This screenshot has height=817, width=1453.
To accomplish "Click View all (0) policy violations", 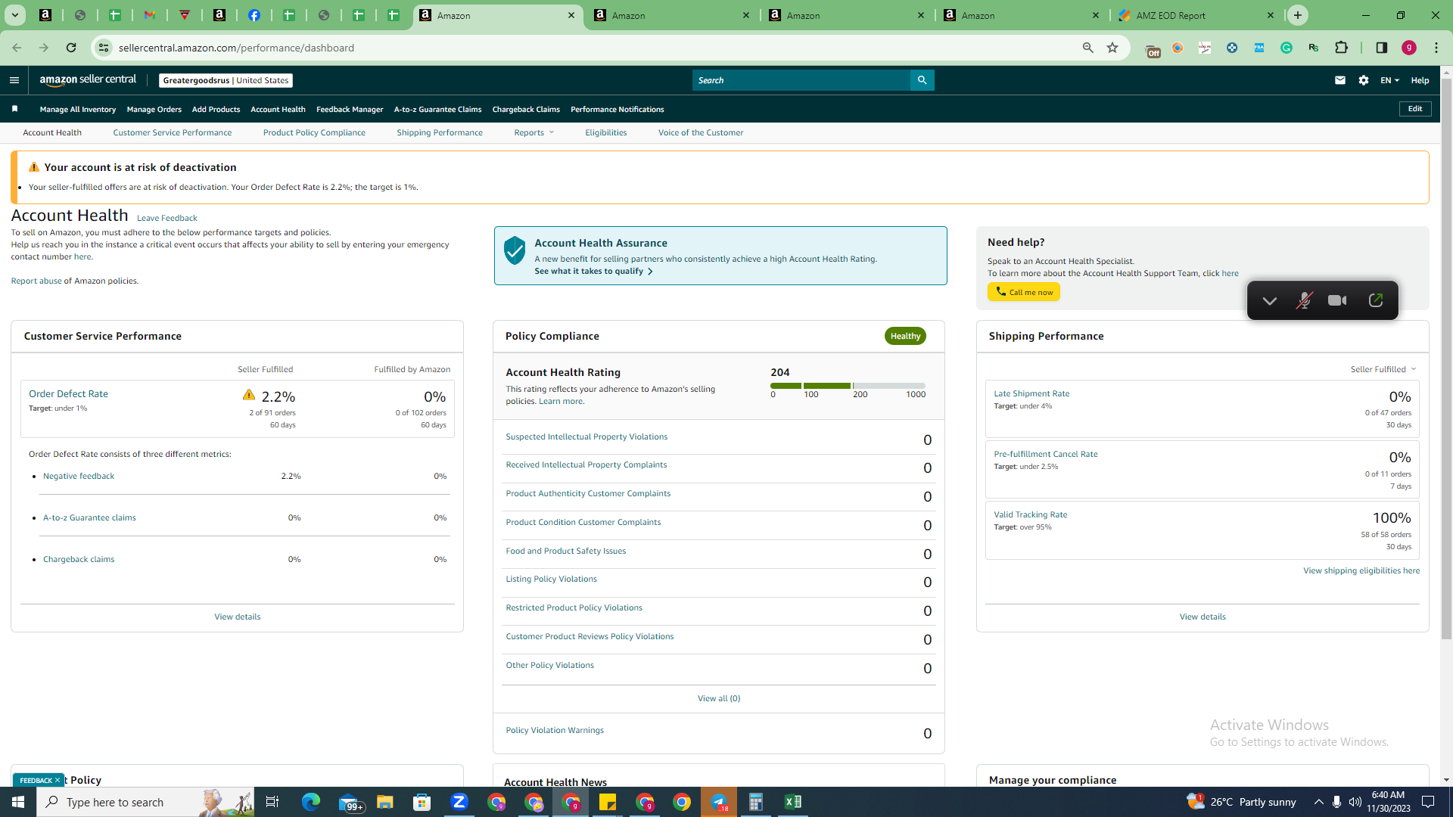I will coord(719,698).
